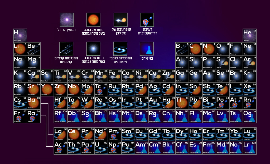Screen dimensions: 270x164
Task: Click the Iron (Fe) element tile
Action: [114, 76]
